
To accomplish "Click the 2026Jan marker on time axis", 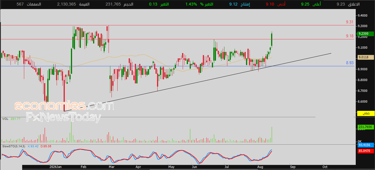I will (x=55, y=167).
